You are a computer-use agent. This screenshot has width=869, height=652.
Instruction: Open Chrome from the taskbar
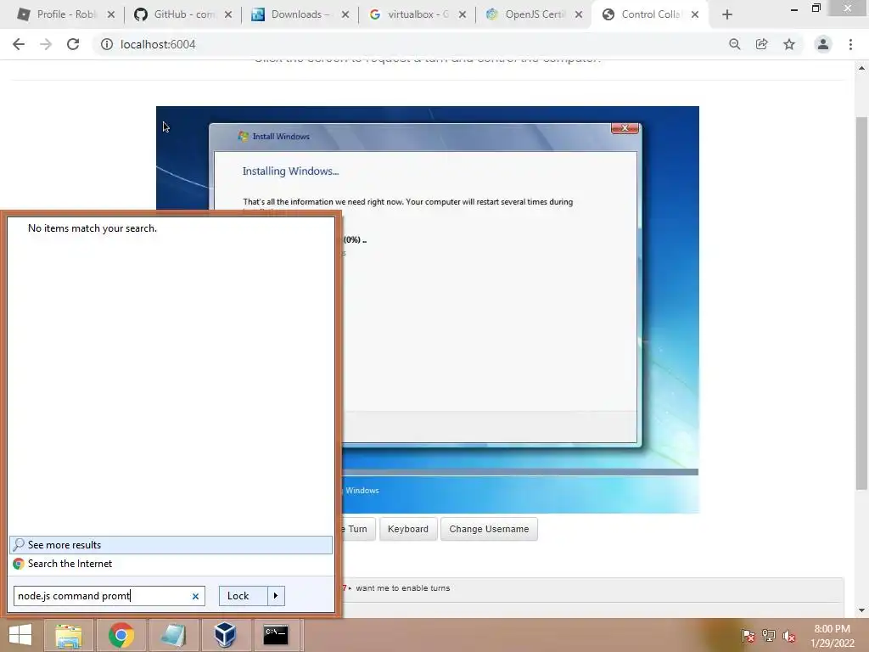click(121, 635)
